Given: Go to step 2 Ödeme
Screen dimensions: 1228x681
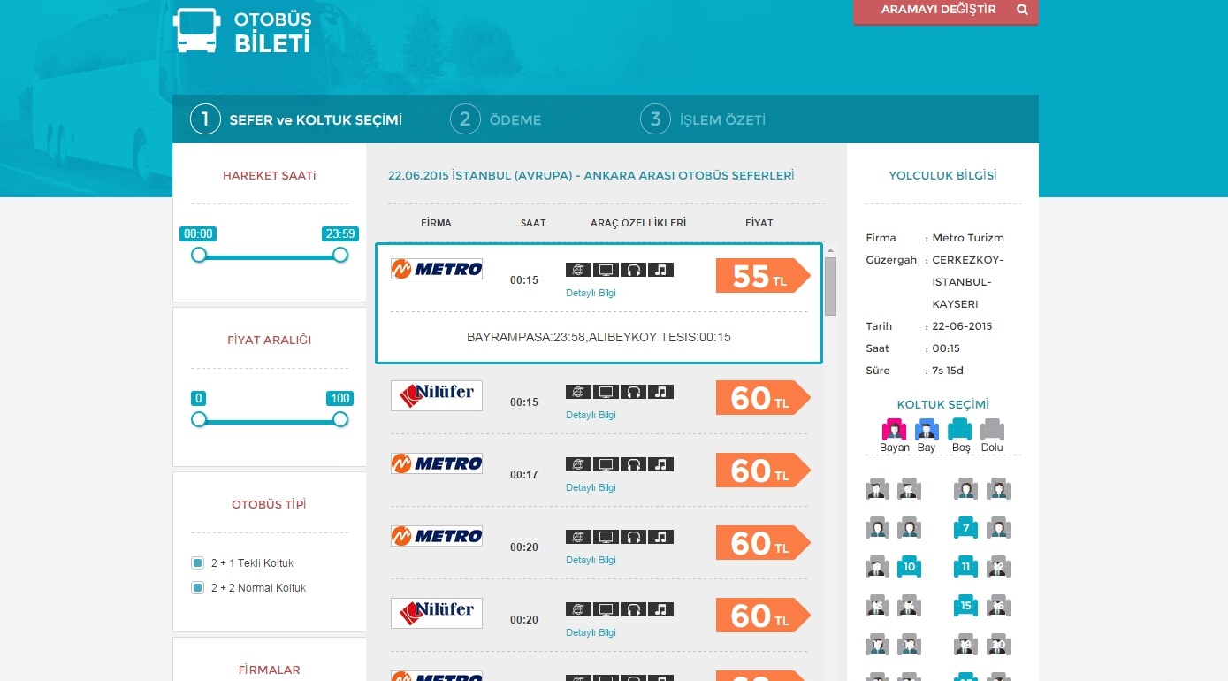Looking at the screenshot, I should pyautogui.click(x=496, y=119).
